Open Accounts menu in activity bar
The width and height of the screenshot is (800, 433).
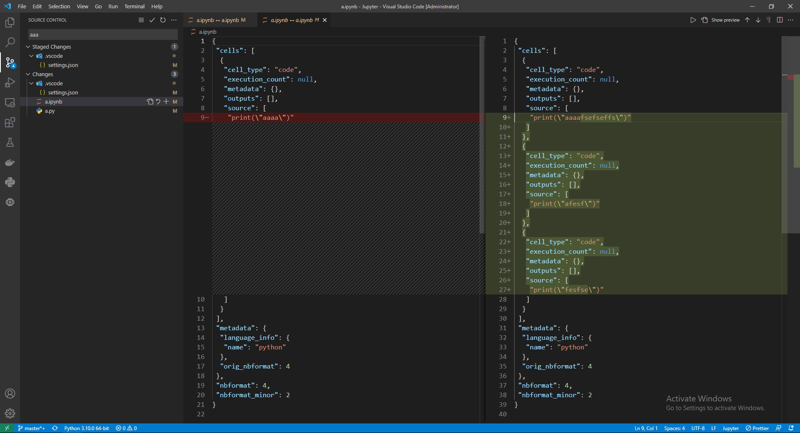pyautogui.click(x=10, y=393)
